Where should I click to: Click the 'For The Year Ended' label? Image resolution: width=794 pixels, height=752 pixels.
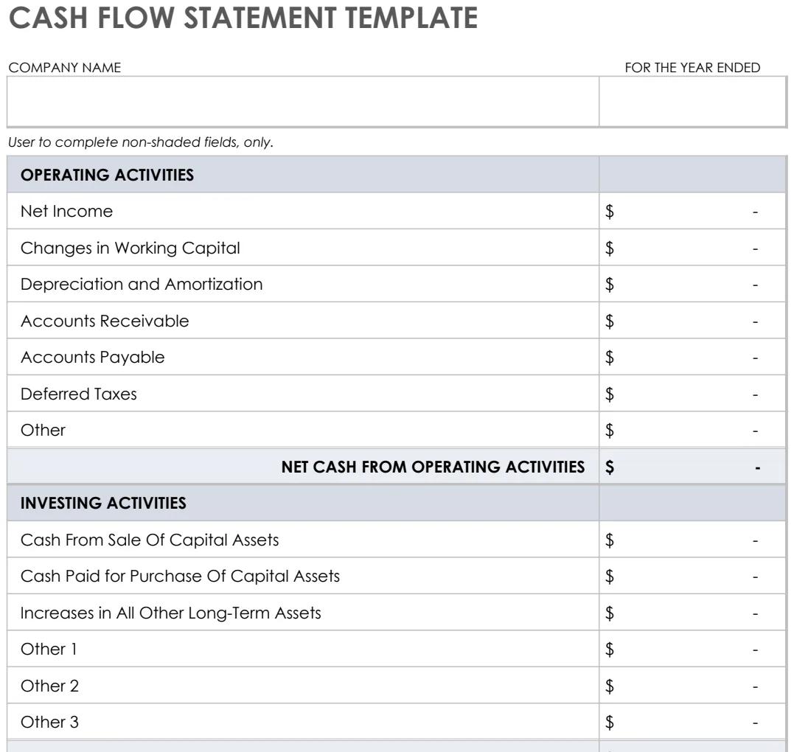pos(692,67)
